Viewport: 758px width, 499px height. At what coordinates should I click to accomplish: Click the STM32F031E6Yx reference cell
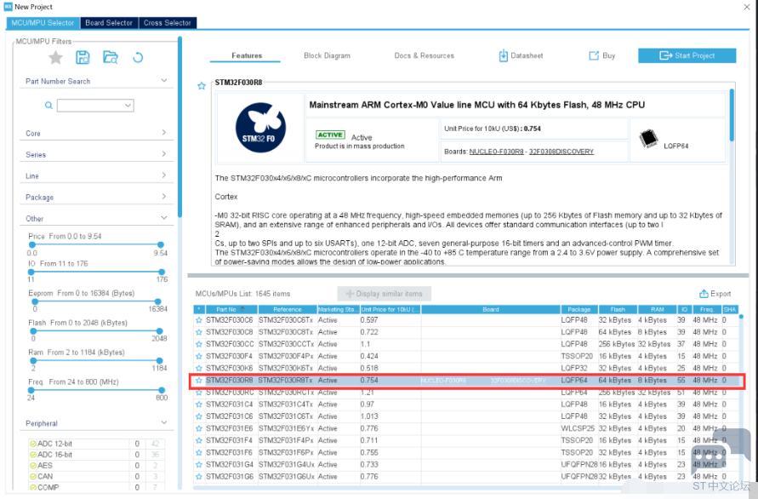[x=286, y=428]
